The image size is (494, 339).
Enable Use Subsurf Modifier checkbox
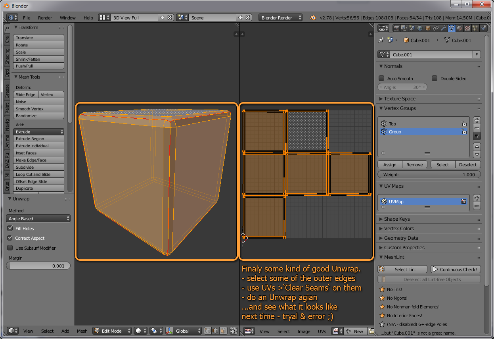pyautogui.click(x=10, y=248)
